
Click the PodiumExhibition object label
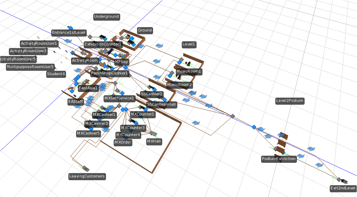tap(279, 159)
